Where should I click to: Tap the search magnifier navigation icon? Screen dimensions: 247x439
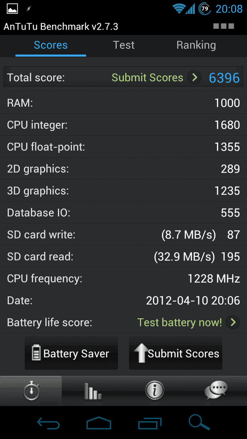click(x=199, y=422)
